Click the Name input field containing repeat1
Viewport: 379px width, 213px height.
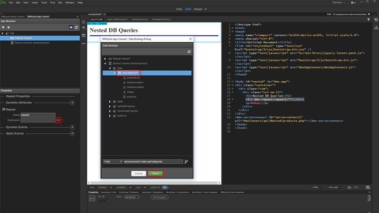[x=38, y=115]
